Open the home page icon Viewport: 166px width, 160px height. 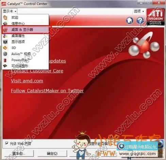pyautogui.click(x=130, y=20)
